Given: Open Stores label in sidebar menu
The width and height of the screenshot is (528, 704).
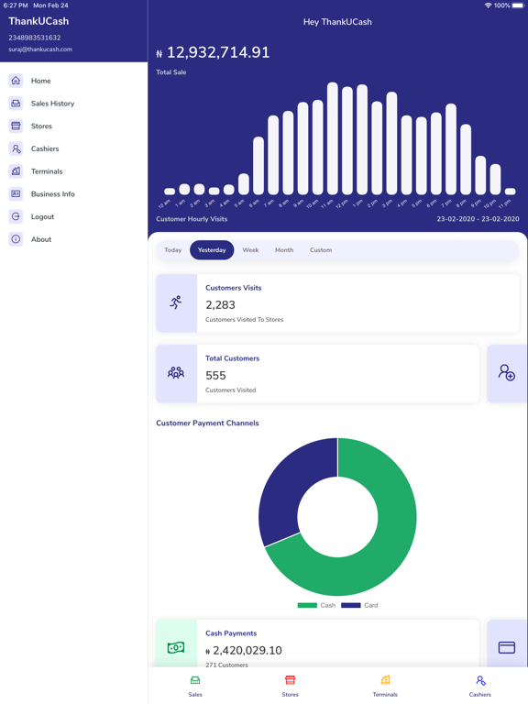Looking at the screenshot, I should 41,126.
